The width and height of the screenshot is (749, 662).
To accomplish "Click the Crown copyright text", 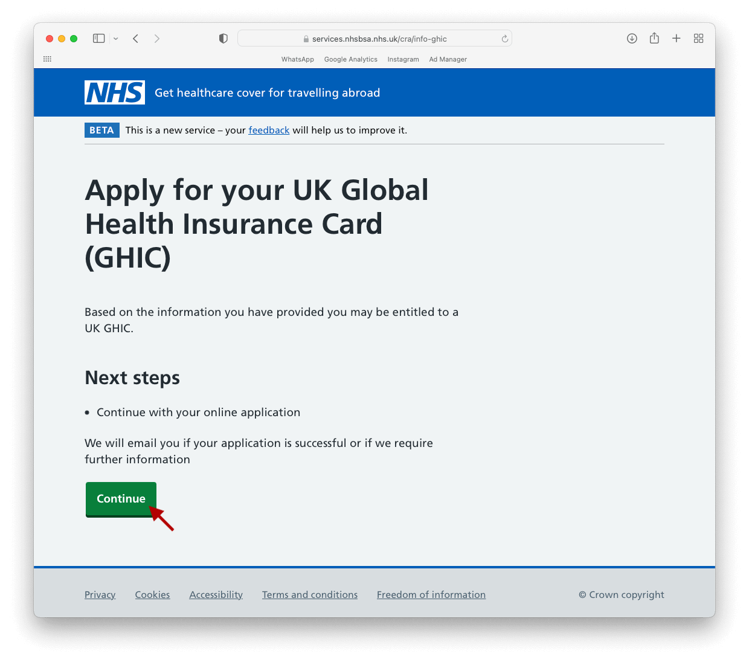I will point(622,594).
